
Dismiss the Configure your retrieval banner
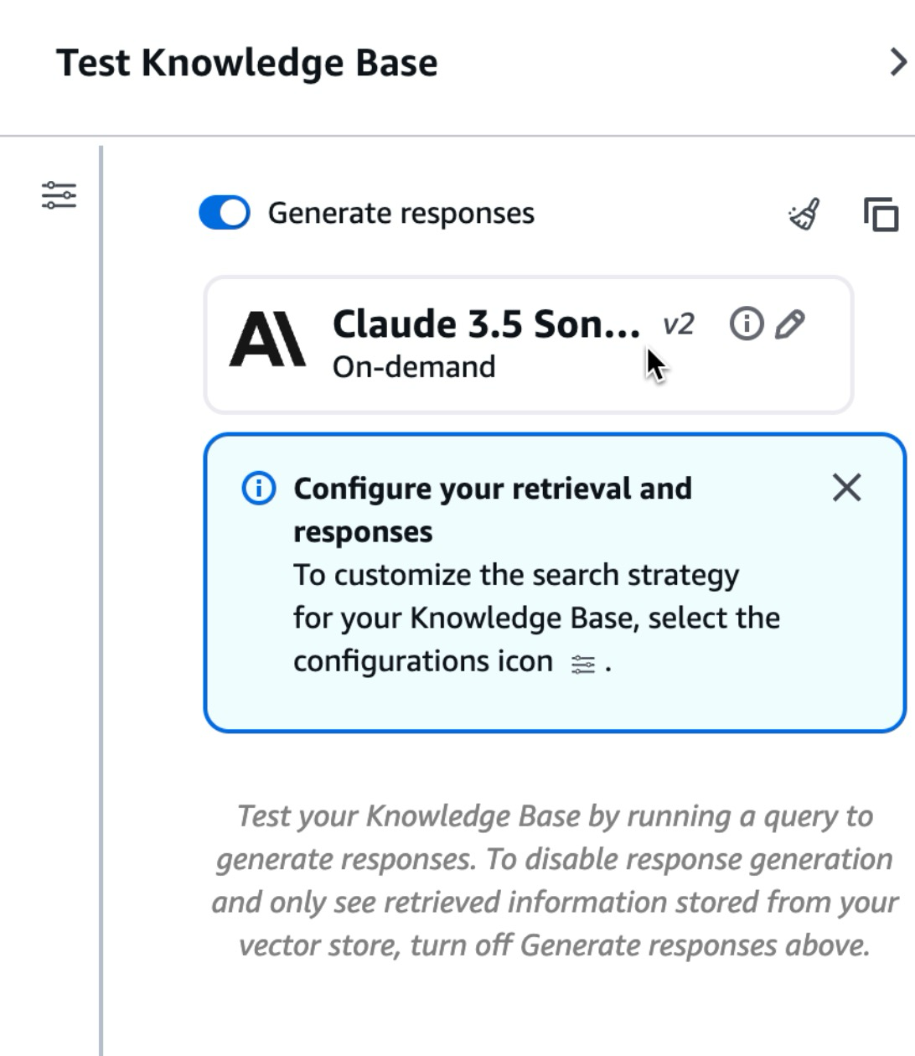846,487
